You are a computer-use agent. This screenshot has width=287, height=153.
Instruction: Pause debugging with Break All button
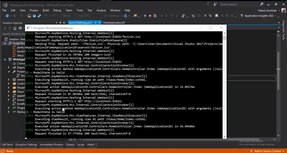coord(145,16)
